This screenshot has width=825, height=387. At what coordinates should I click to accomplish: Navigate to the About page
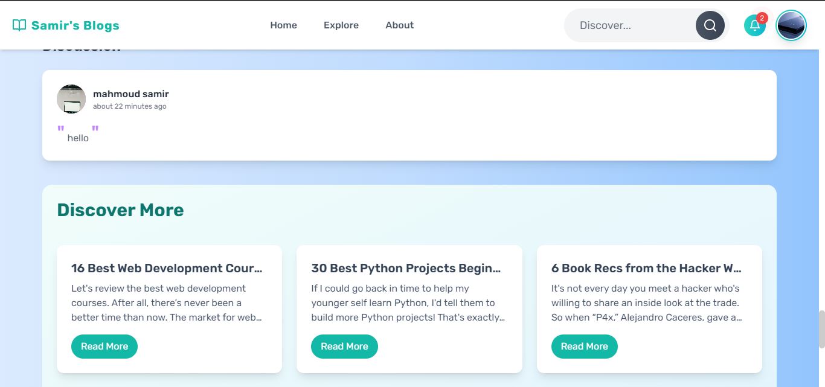[399, 25]
